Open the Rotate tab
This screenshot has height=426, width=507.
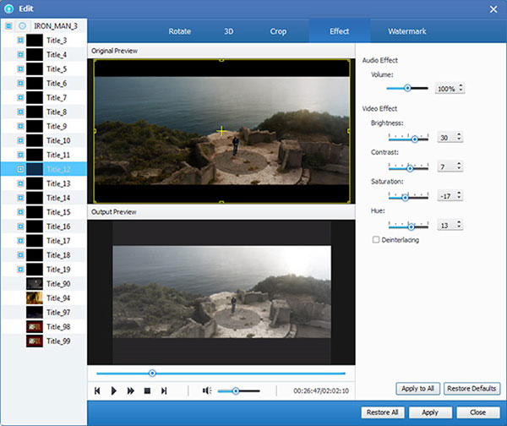point(180,31)
